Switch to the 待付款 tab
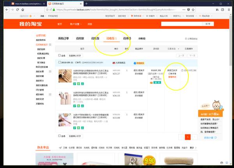 tap(80, 39)
